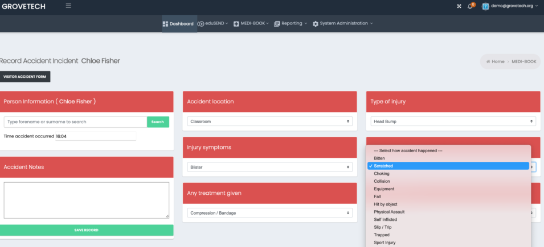Viewport: 544px width, 247px height.
Task: Click the Home breadcrumb link
Action: coord(498,61)
